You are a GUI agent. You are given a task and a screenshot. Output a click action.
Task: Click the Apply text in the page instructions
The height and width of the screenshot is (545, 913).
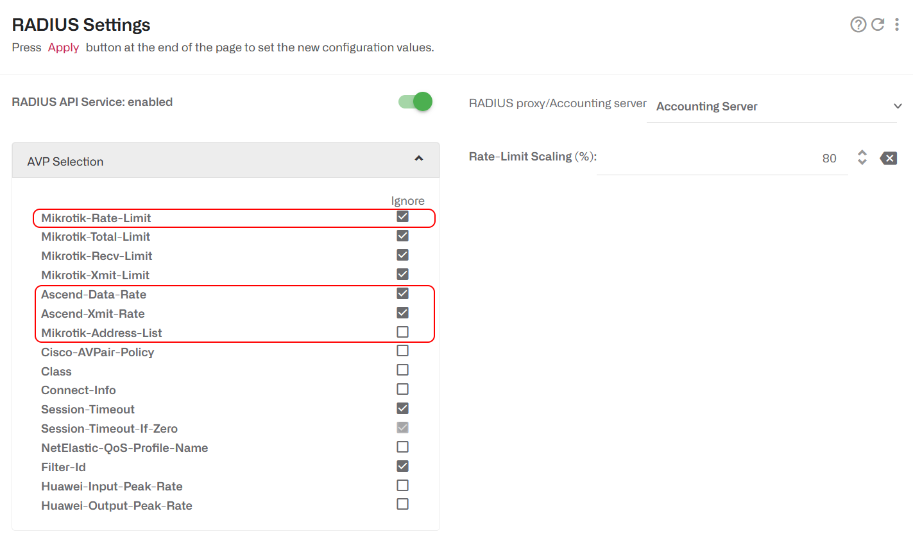[63, 47]
